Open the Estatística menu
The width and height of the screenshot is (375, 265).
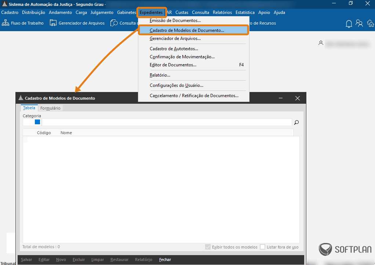tap(245, 12)
